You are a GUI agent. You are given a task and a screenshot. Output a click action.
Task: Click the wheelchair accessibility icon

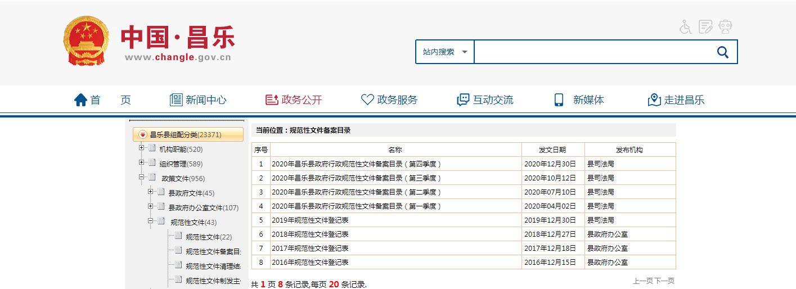[x=685, y=26]
